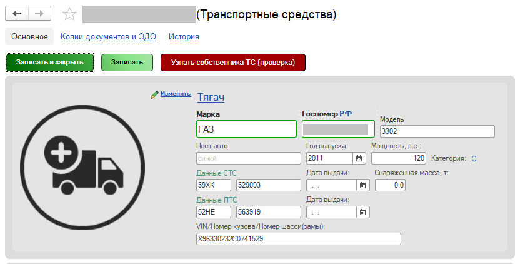Click the Записать button
520x264 pixels.
(127, 63)
